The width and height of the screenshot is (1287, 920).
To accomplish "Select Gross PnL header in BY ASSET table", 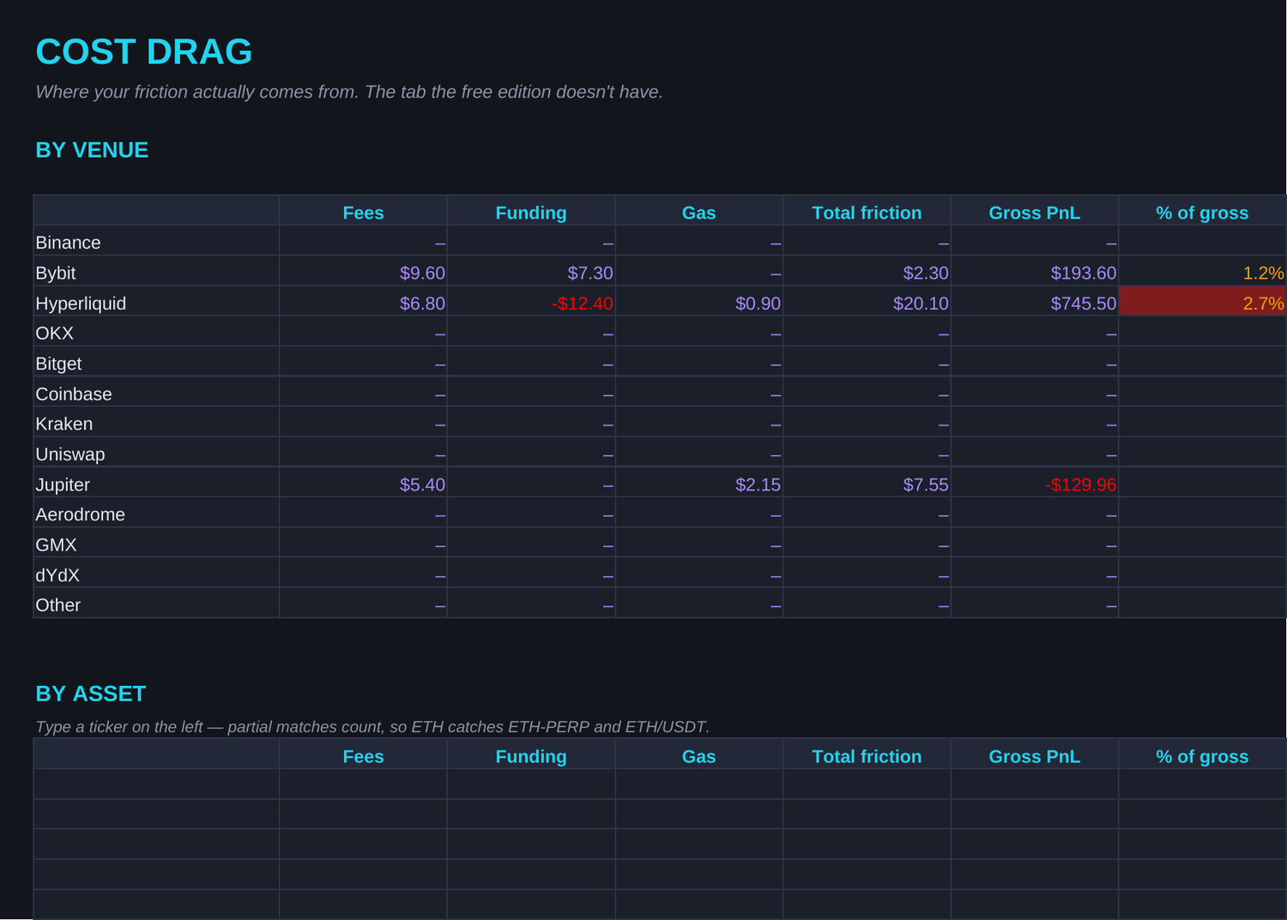I will pyautogui.click(x=1035, y=756).
